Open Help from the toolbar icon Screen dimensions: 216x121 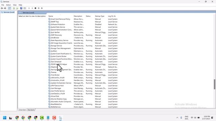pyautogui.click(x=21, y=8)
